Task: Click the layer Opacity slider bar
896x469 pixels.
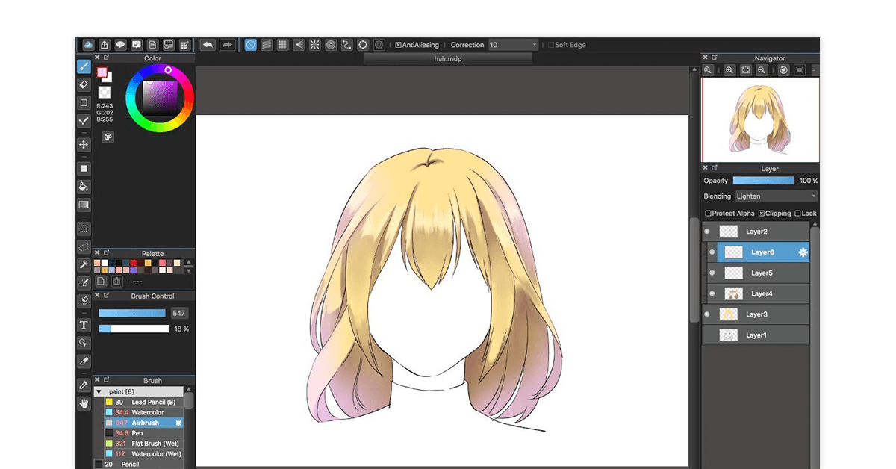Action: click(763, 181)
